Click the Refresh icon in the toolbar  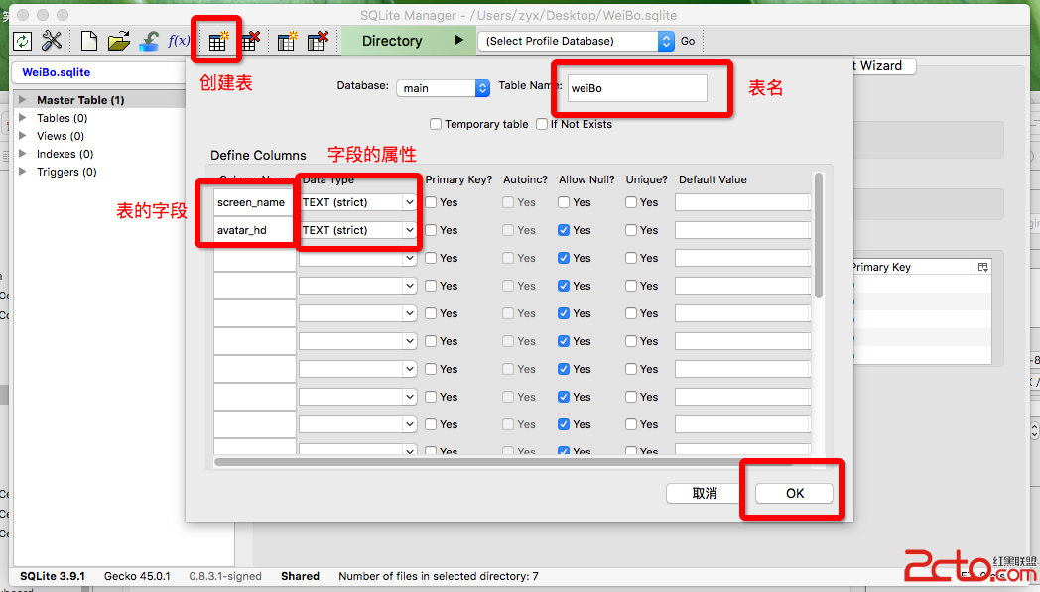[x=22, y=41]
